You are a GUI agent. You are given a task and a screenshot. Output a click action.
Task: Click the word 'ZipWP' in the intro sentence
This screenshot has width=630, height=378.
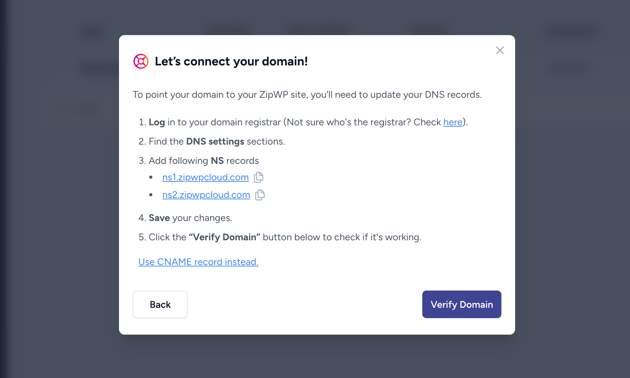273,95
